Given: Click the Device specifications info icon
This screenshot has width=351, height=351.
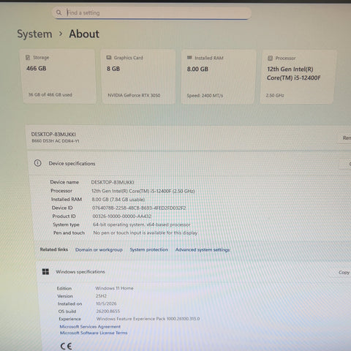Looking at the screenshot, I should click(x=37, y=163).
